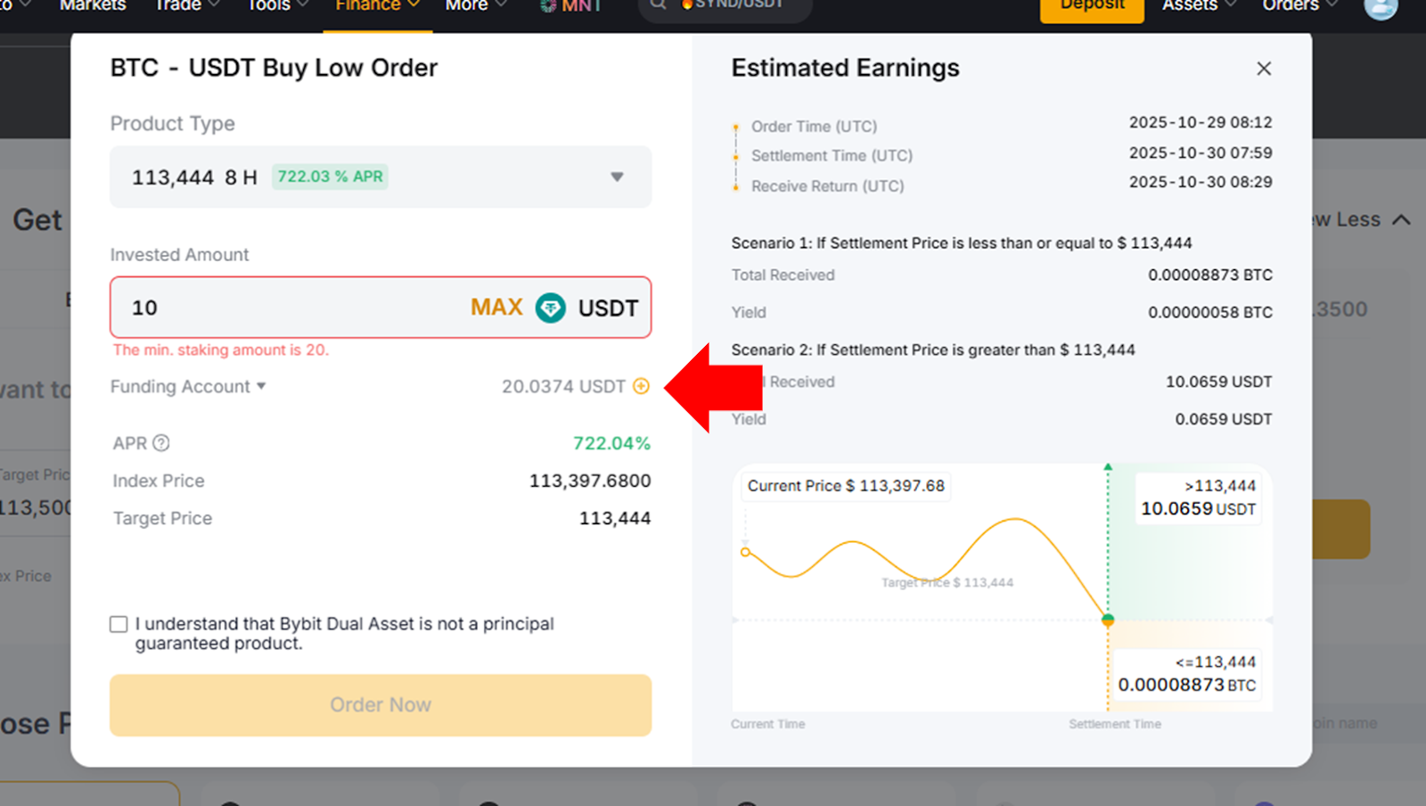The width and height of the screenshot is (1426, 806).
Task: Close the Estimated Earnings dialog
Action: coord(1264,68)
